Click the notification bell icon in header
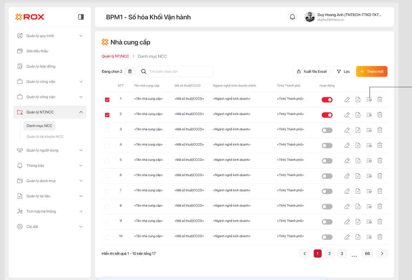The width and height of the screenshot is (412, 280). tap(293, 17)
